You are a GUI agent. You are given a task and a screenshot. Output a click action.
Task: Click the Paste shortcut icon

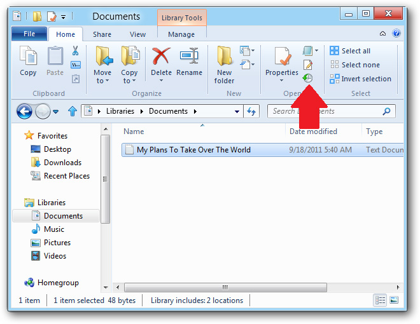[x=76, y=79]
